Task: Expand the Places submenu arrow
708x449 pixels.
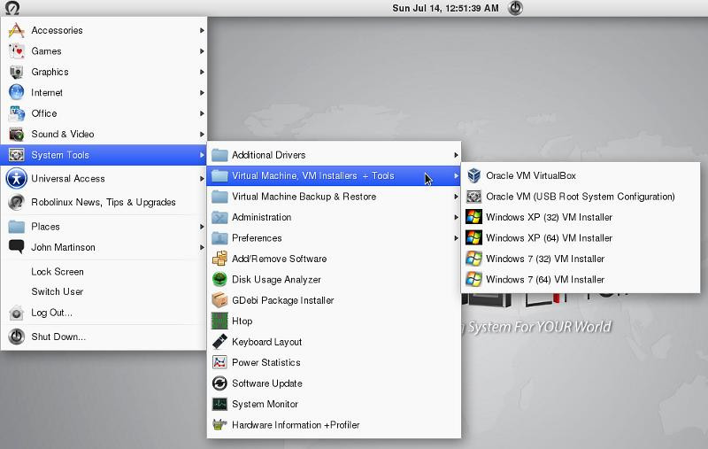Action: tap(202, 227)
